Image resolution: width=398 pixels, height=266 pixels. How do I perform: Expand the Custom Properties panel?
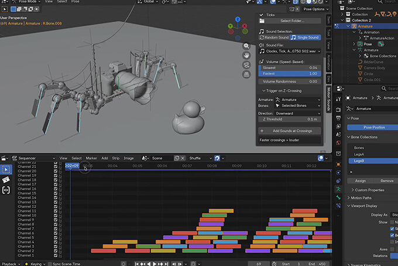point(369,190)
